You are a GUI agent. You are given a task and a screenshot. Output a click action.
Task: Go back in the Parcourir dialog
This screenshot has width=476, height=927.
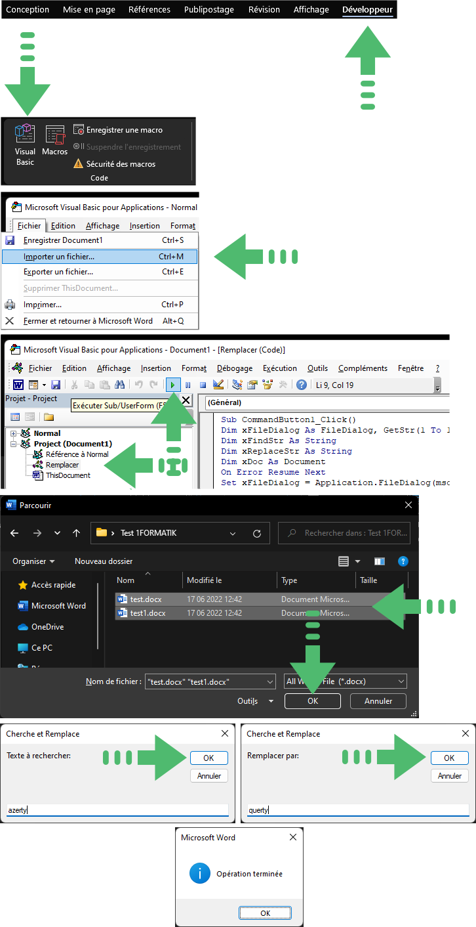[14, 533]
